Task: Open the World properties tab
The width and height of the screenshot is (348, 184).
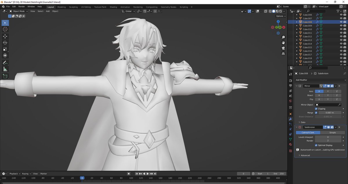Action: pyautogui.click(x=291, y=101)
